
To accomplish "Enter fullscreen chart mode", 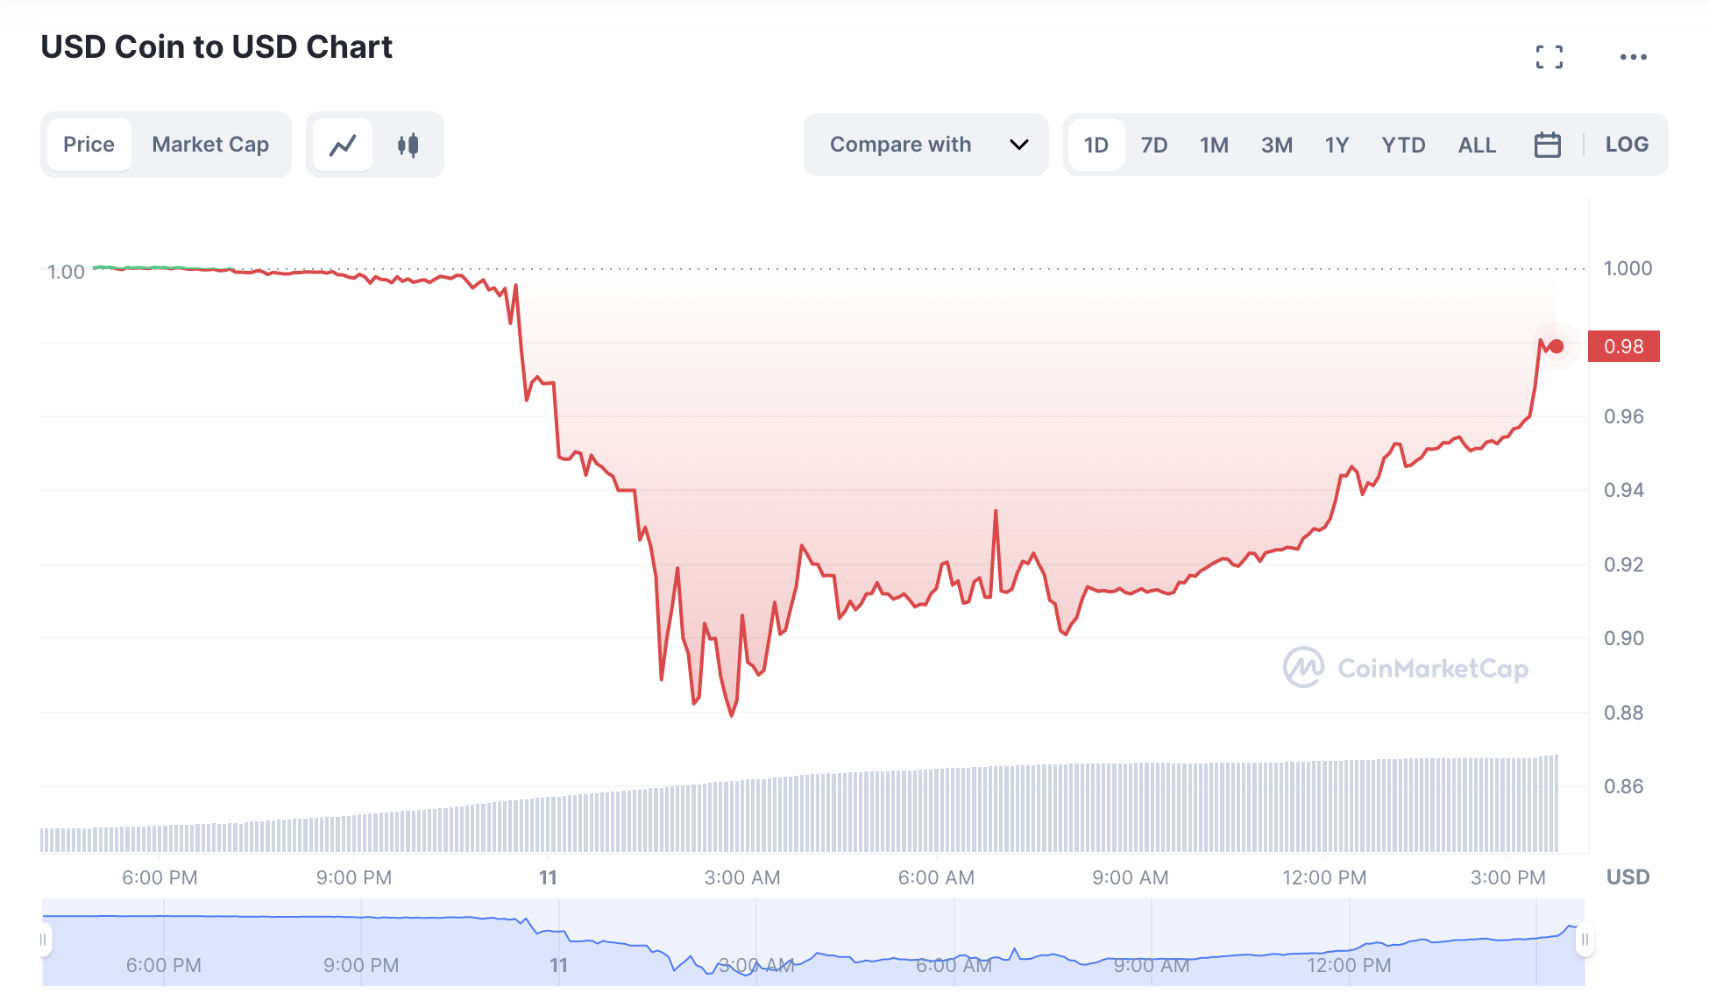I will pyautogui.click(x=1549, y=57).
